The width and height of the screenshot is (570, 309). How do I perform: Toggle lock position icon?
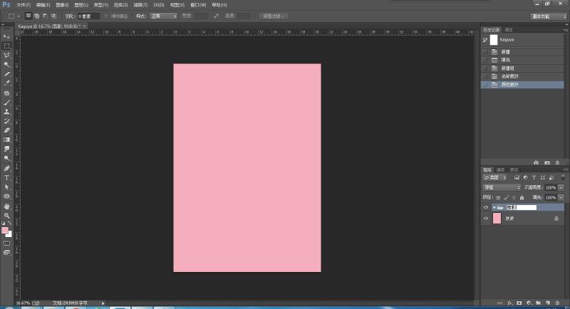click(514, 197)
